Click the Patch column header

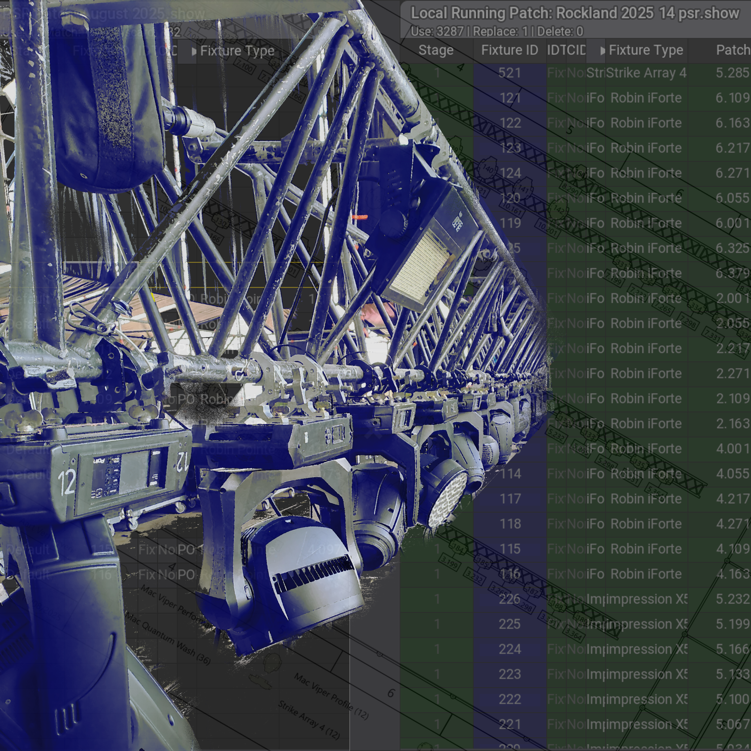pyautogui.click(x=733, y=50)
